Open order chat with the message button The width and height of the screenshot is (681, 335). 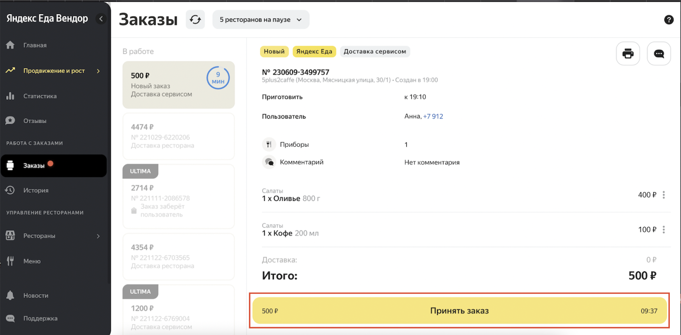tap(659, 54)
